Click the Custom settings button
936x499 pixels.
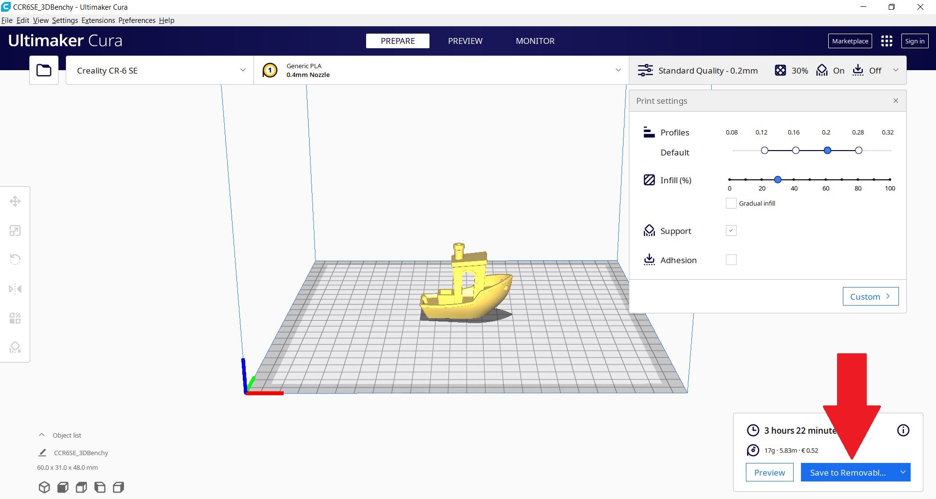pos(870,296)
